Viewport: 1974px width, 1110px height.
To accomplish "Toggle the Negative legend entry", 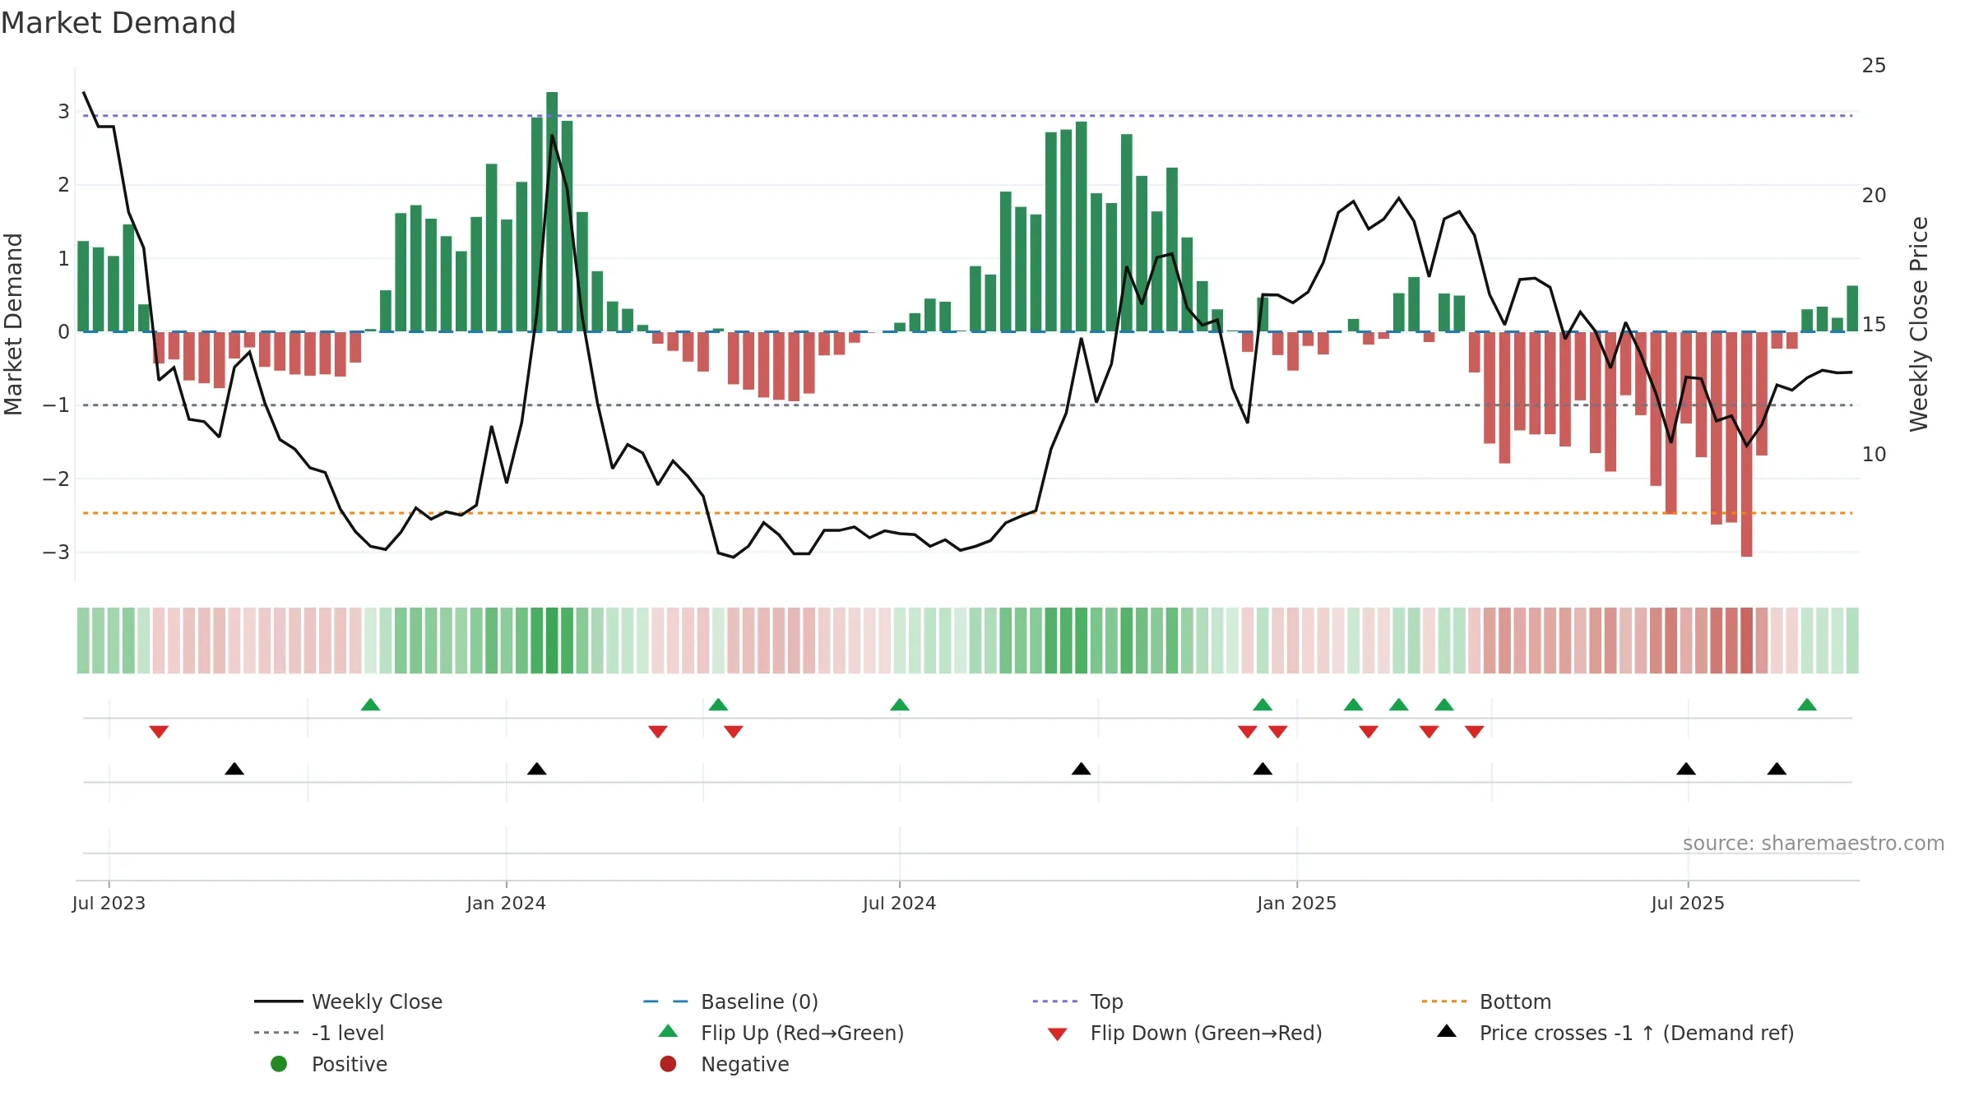I will pyautogui.click(x=724, y=1064).
